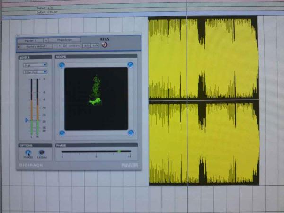Click the top-left blue scope corner button
Image resolution: width=284 pixels, height=213 pixels.
[x=62, y=65]
